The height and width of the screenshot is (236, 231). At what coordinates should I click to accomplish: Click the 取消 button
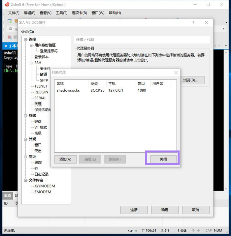pyautogui.click(x=196, y=210)
